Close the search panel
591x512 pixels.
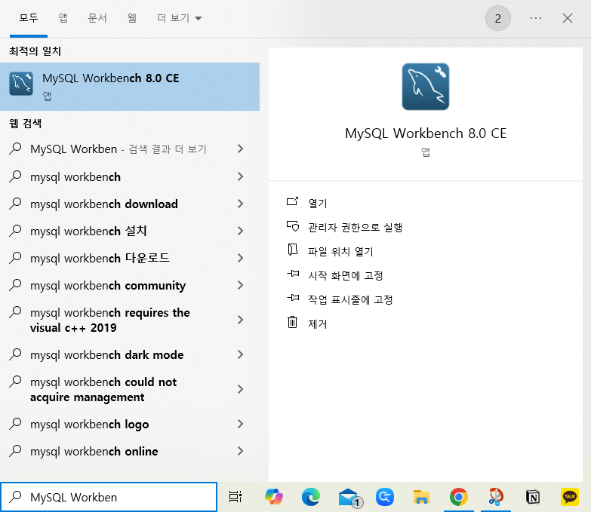point(568,18)
